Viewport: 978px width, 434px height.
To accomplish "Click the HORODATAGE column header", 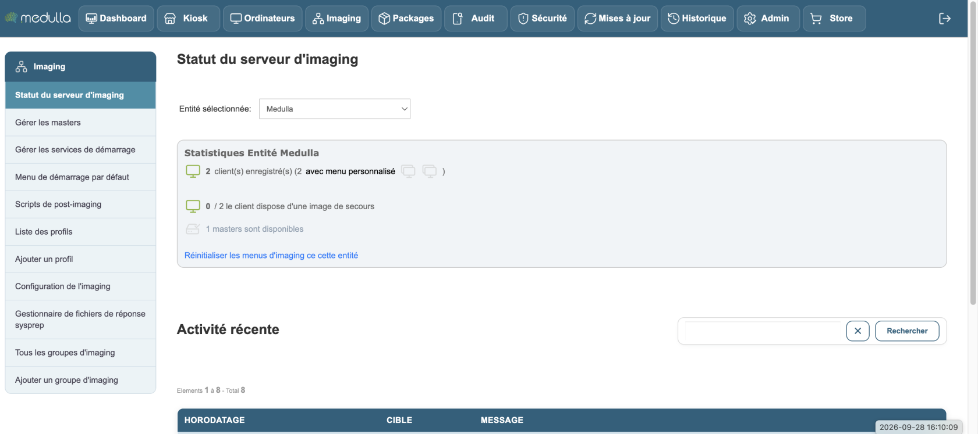I will click(214, 420).
